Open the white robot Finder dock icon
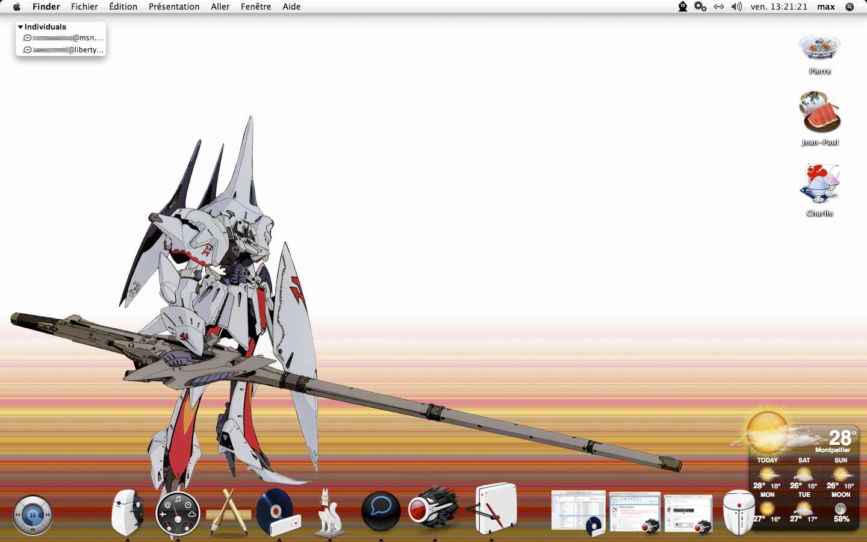Screen dimensions: 867x542 click(x=128, y=512)
